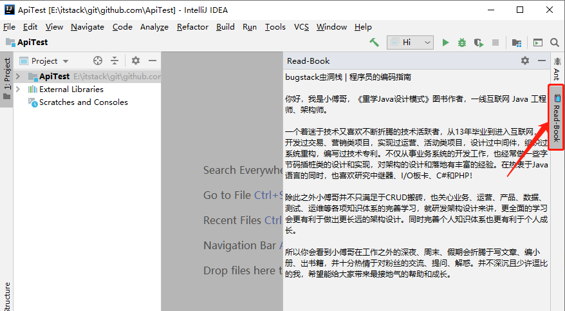Image resolution: width=565 pixels, height=311 pixels.
Task: Open the Run menu
Action: [249, 26]
